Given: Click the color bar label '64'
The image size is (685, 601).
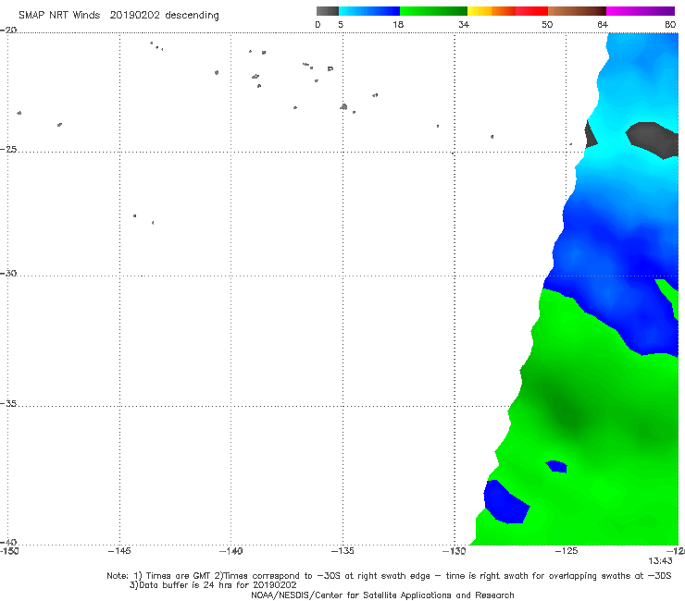Looking at the screenshot, I should coord(603,24).
